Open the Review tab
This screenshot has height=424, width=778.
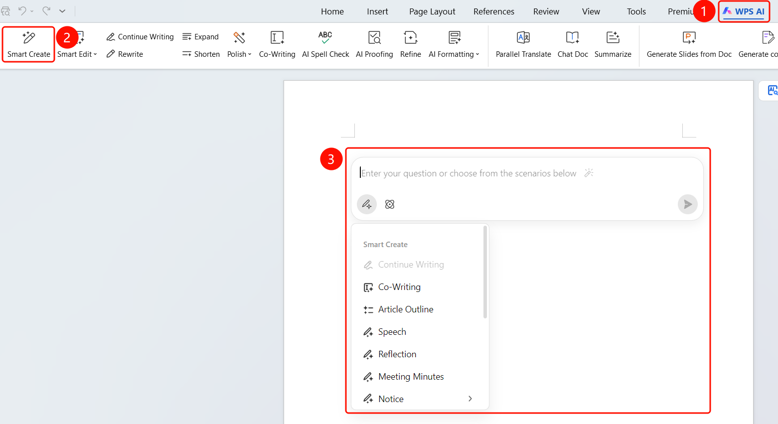pyautogui.click(x=546, y=11)
